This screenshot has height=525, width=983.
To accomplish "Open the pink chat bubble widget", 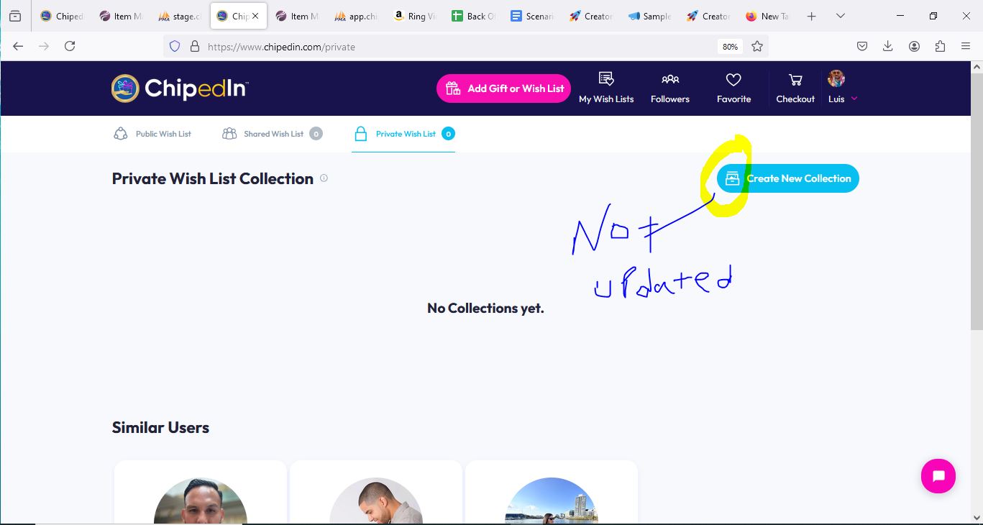I will [x=938, y=476].
